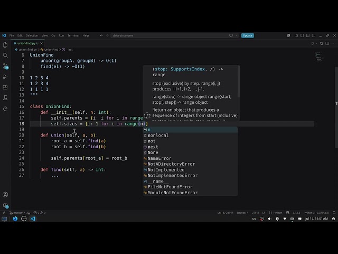Viewport: 338px width, 254px height.
Task: Toggle the secondary side bar
Action: [314, 35]
